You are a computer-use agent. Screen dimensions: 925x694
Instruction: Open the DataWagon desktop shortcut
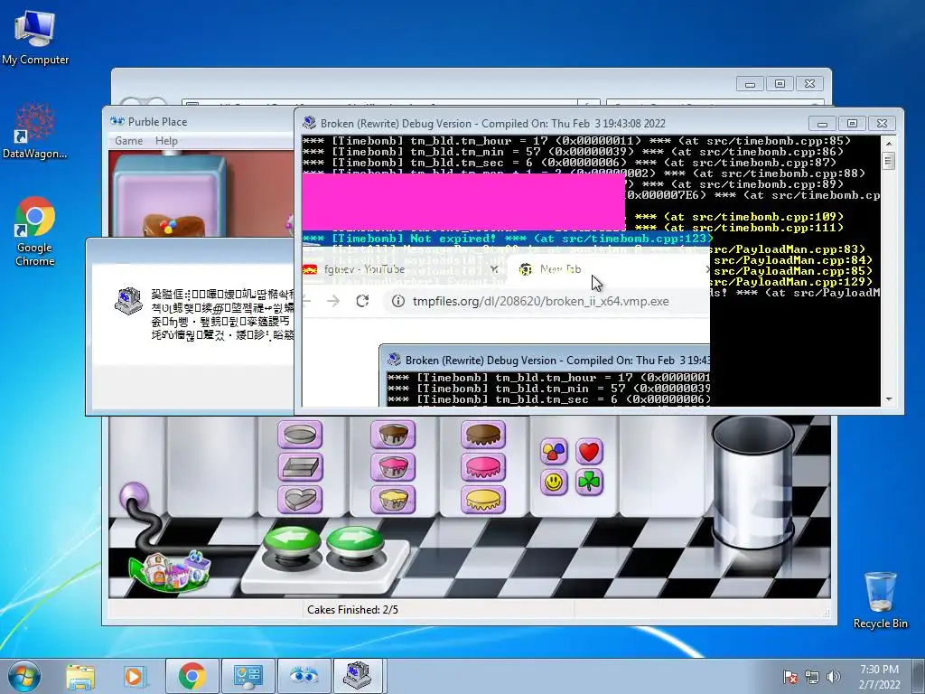pos(35,131)
